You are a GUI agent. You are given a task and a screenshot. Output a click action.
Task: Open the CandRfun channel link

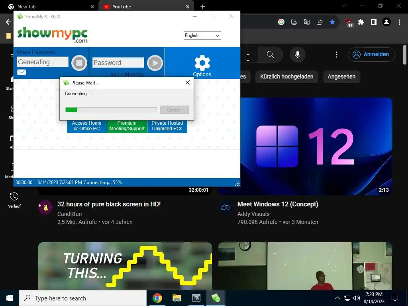tap(69, 214)
